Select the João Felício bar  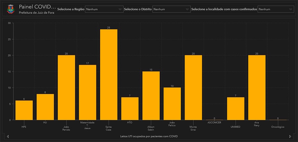coord(172,104)
